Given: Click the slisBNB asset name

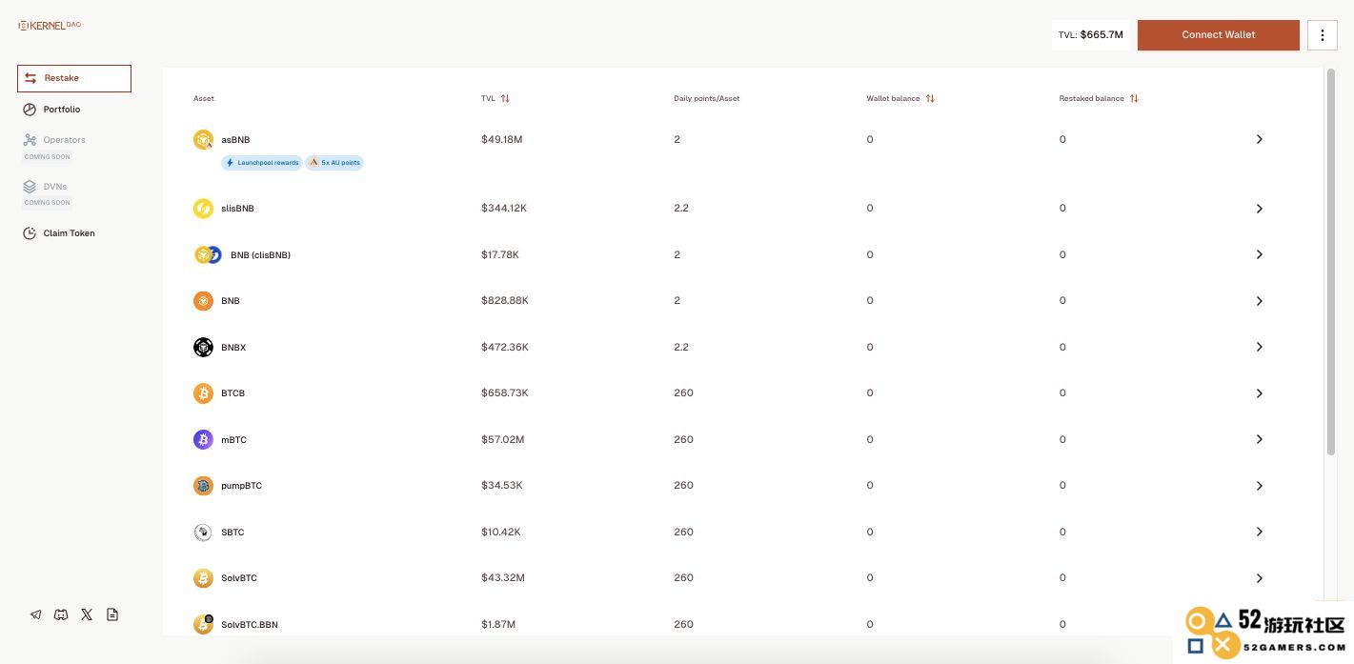Looking at the screenshot, I should click(x=237, y=209).
